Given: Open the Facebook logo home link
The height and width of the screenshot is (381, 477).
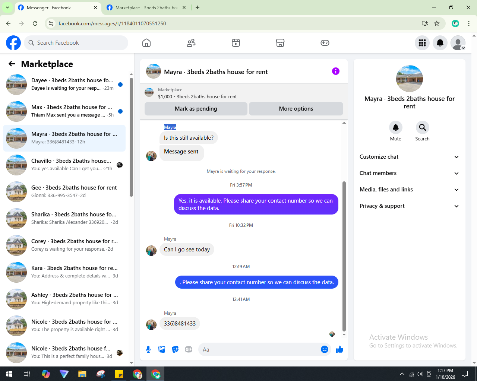Looking at the screenshot, I should point(13,43).
